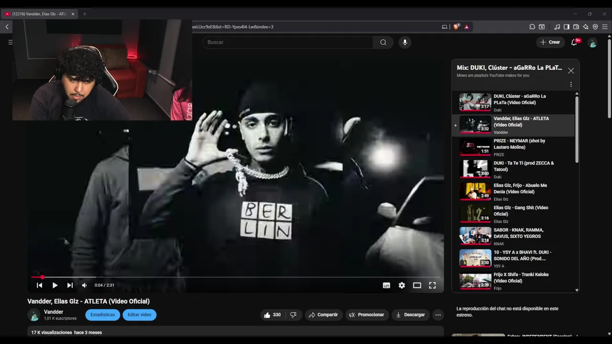Open Leo AI sparkle icon
This screenshot has height=344, width=612.
[x=586, y=27]
